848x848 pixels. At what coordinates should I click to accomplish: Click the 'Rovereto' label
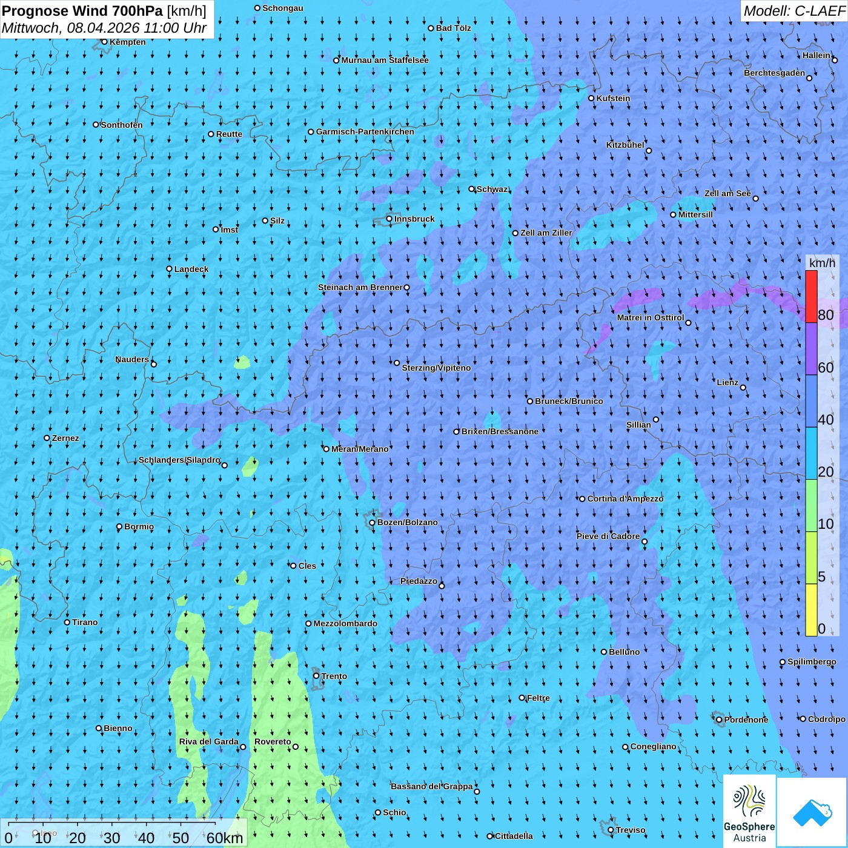coord(273,741)
